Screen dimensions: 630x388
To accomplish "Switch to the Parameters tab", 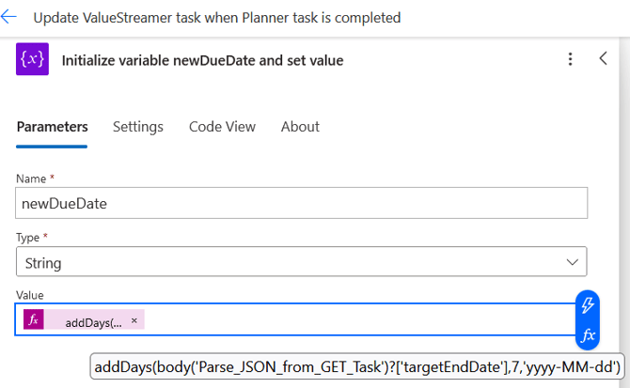I will coord(53,127).
